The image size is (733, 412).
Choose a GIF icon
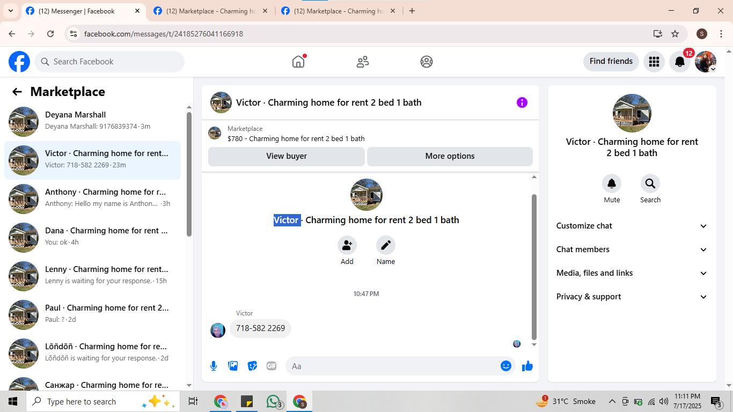(x=272, y=366)
